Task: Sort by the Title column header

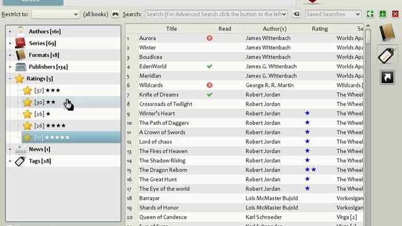Action: pyautogui.click(x=171, y=29)
